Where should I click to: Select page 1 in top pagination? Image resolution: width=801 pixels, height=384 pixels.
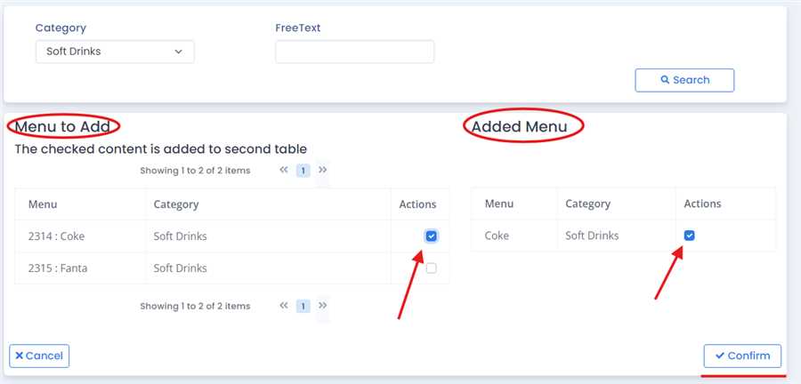[303, 171]
